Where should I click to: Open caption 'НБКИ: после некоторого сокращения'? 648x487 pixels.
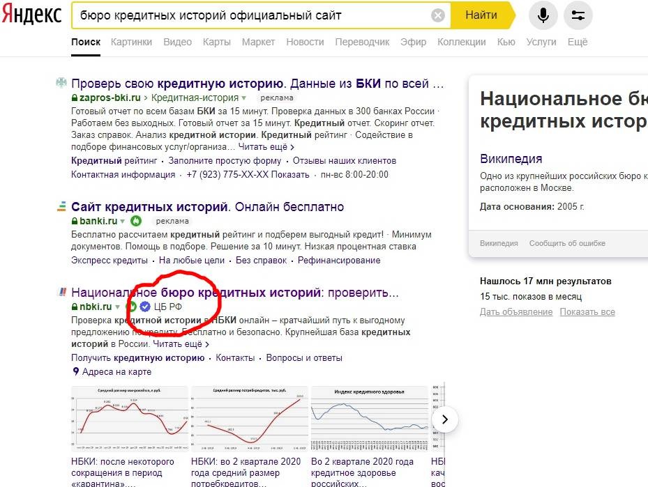[x=123, y=473]
